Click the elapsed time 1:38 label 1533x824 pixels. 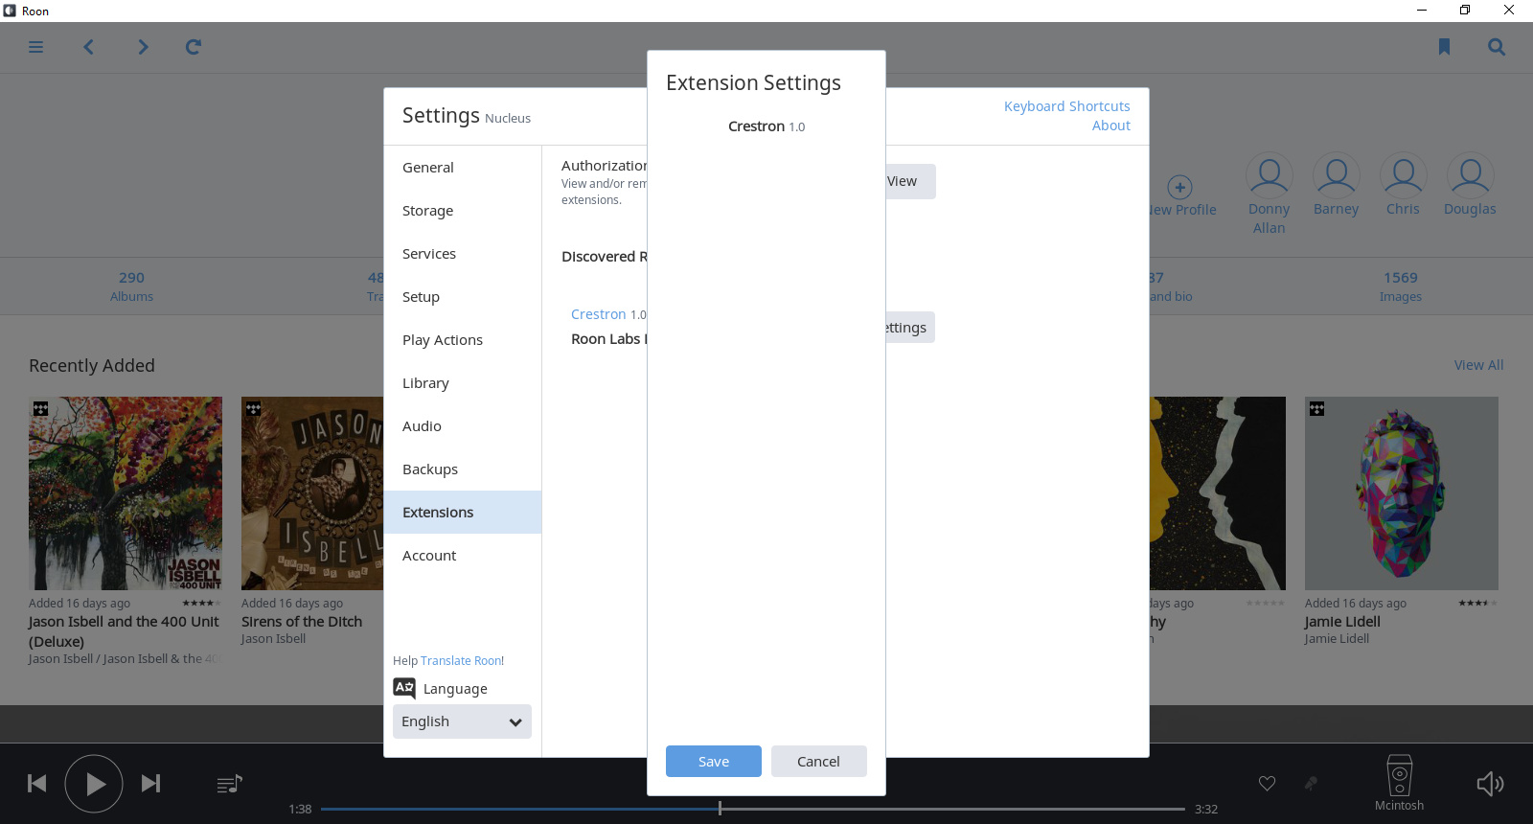pyautogui.click(x=300, y=810)
